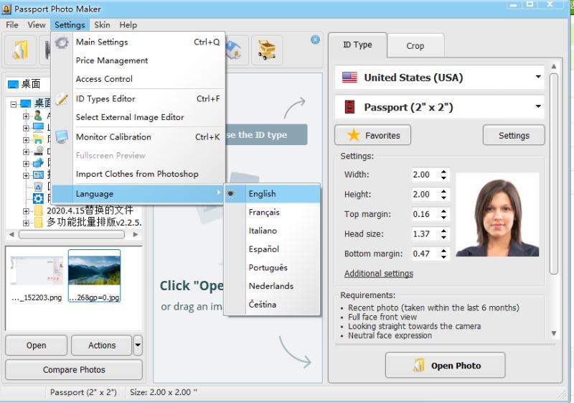Select the English language radio option

(272, 193)
